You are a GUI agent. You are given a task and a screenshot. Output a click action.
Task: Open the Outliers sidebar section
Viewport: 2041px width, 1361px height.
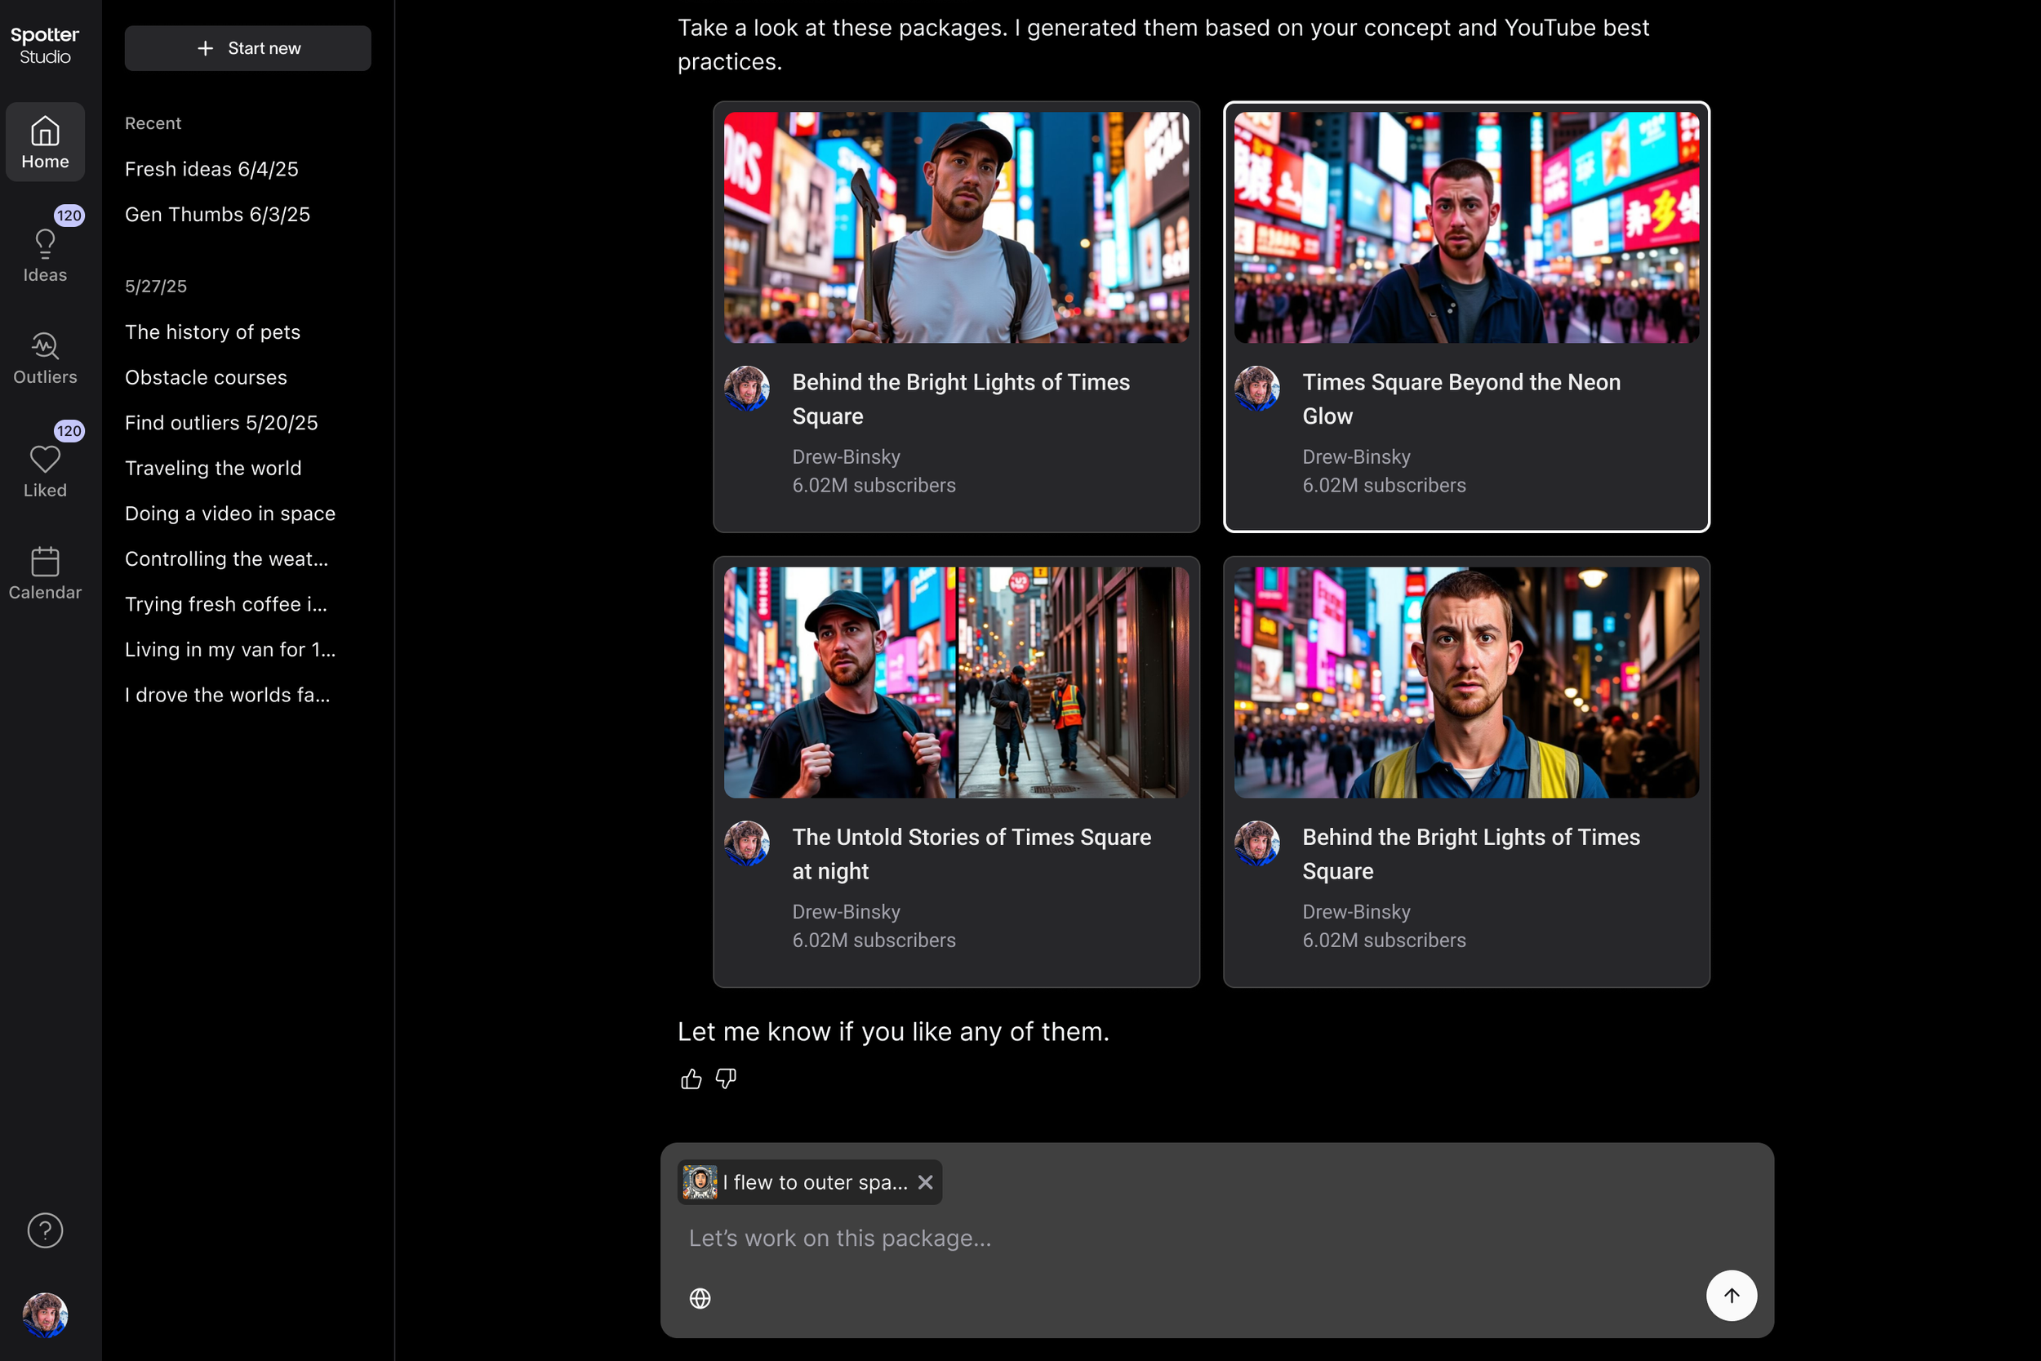tap(44, 357)
